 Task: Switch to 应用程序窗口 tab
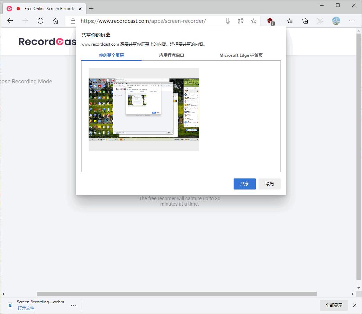pos(172,55)
